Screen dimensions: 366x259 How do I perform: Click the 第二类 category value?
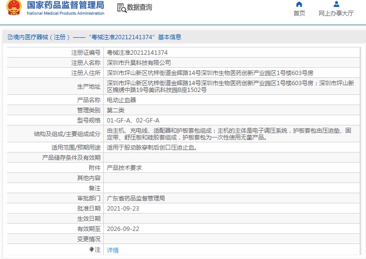coord(115,110)
